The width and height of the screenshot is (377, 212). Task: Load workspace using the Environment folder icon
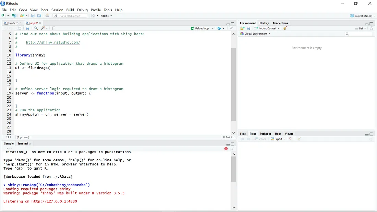(x=242, y=28)
